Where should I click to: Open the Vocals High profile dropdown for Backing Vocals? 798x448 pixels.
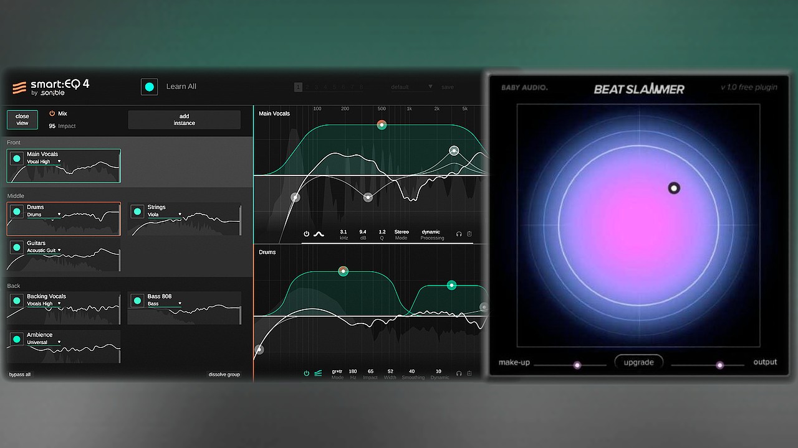[44, 304]
